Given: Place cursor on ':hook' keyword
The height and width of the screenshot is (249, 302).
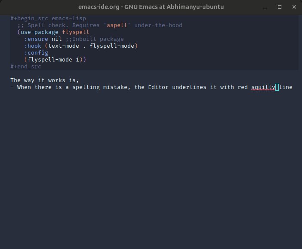Looking at the screenshot, I should click(x=33, y=46).
